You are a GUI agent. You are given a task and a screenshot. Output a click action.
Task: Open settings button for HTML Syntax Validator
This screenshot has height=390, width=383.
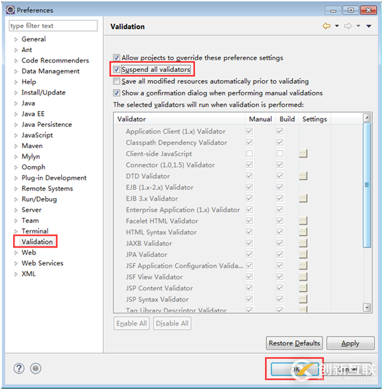pos(303,232)
